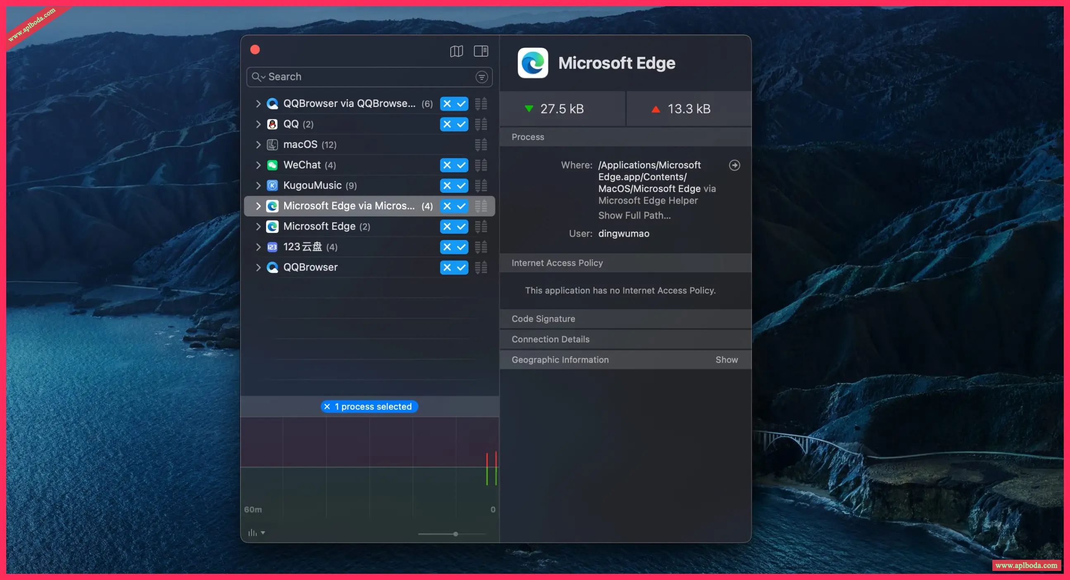1070x580 pixels.
Task: Open the map view from the toolbar
Action: tap(456, 51)
